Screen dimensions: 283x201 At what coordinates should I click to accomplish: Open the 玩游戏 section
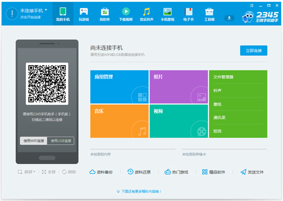84,14
